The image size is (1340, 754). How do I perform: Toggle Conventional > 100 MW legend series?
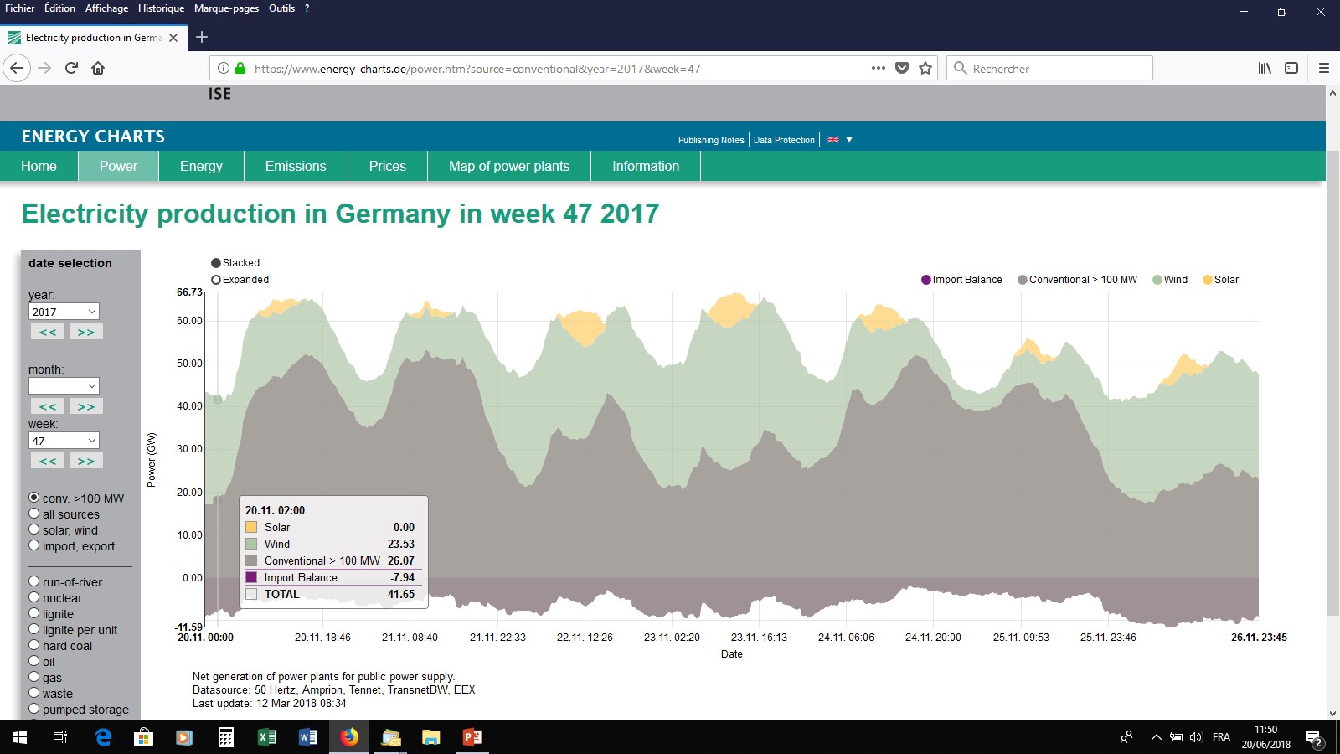pos(1078,280)
